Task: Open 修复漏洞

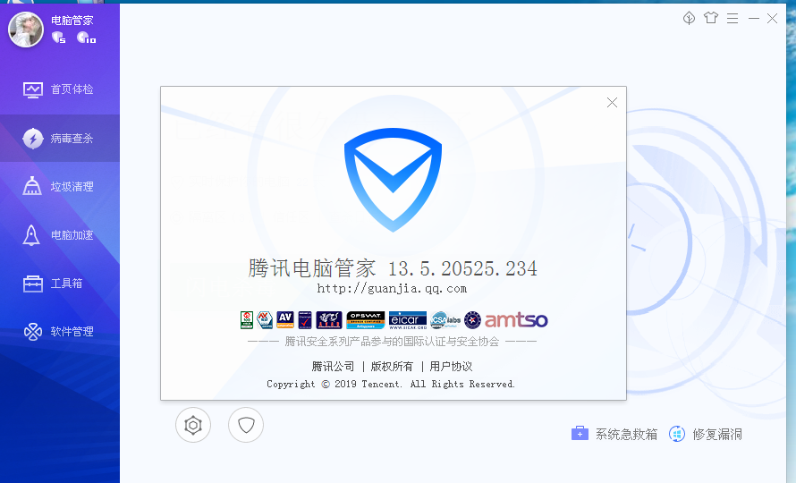Action: pos(706,434)
